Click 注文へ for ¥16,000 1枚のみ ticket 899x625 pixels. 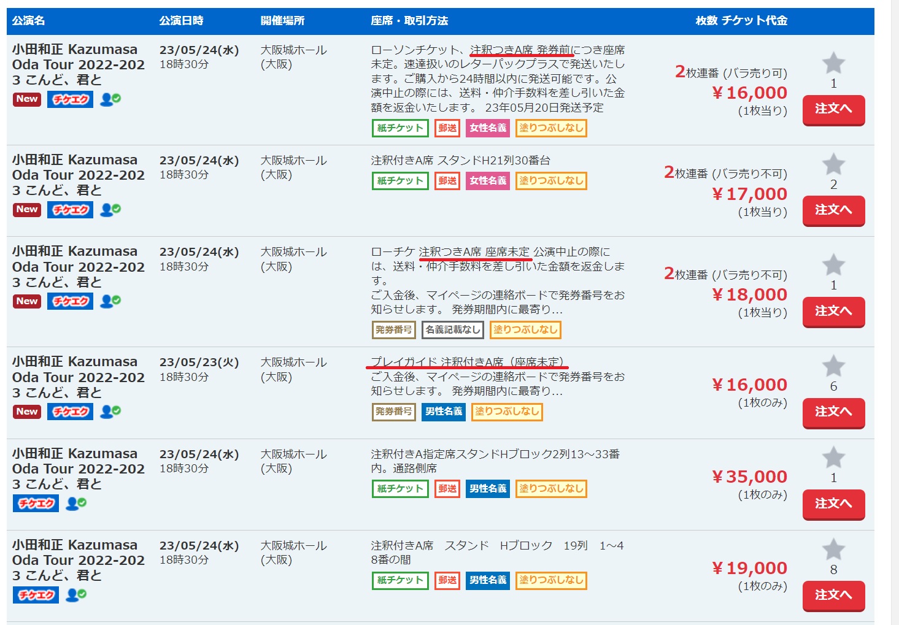tap(833, 412)
